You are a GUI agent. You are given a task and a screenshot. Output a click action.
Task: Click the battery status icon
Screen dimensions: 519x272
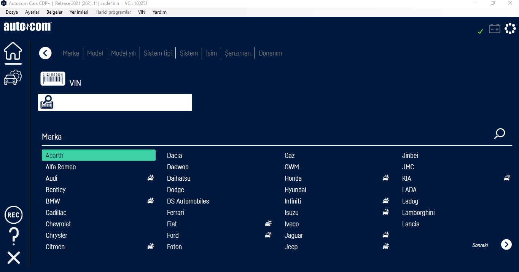coord(495,29)
